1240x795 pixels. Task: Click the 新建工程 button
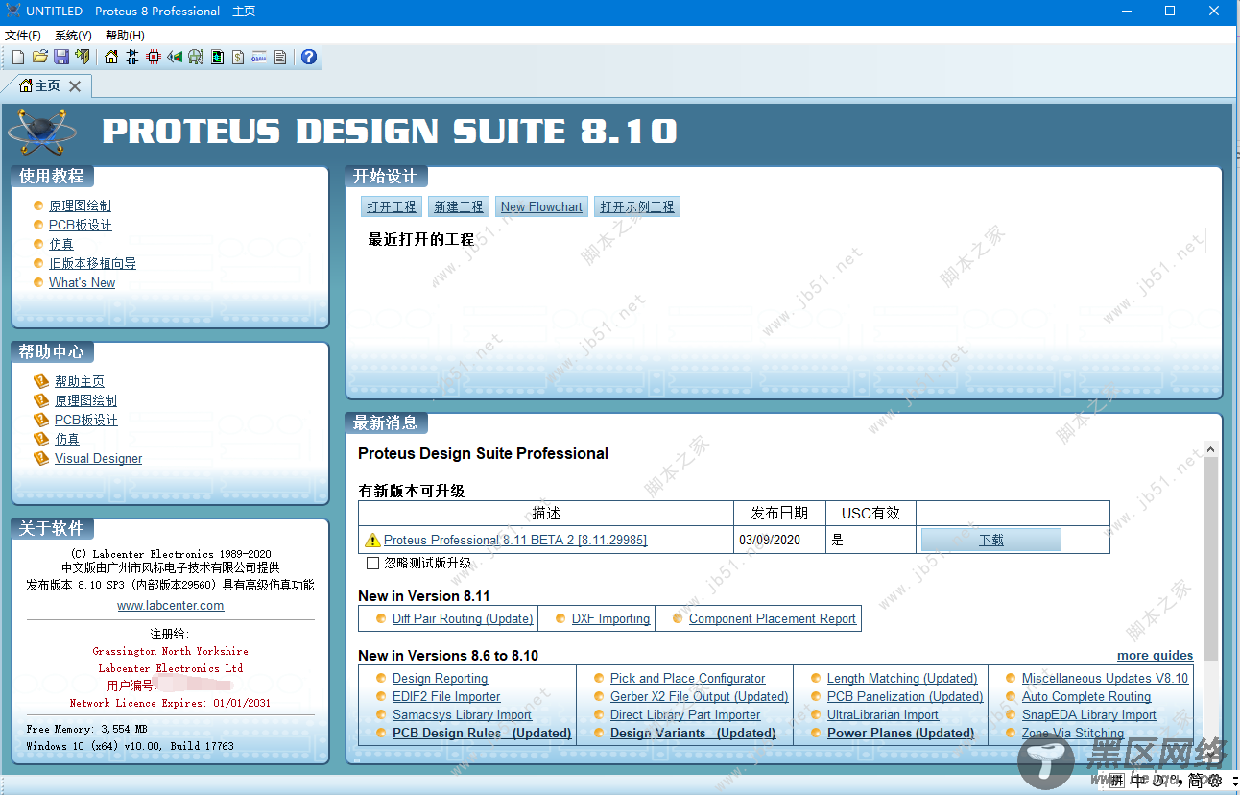click(x=459, y=206)
